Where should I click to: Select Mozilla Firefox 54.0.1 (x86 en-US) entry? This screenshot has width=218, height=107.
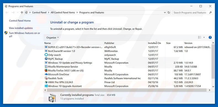click(66, 70)
